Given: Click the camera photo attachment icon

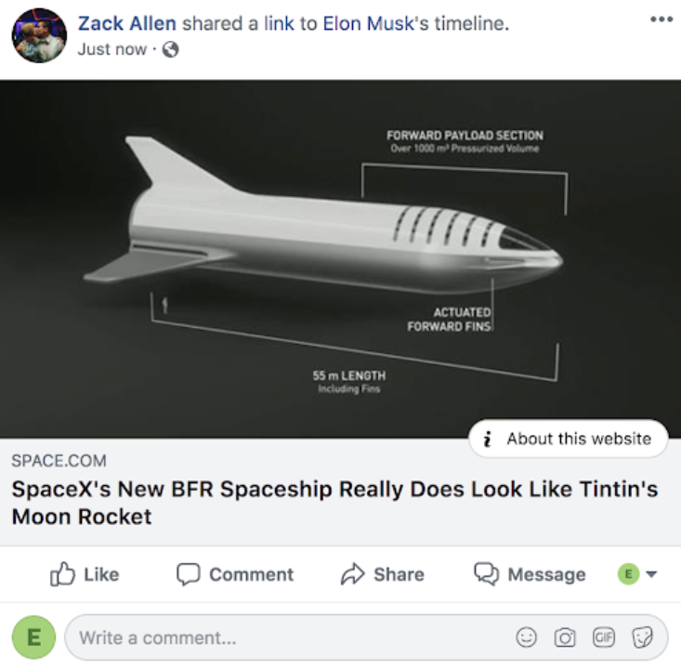Looking at the screenshot, I should click(x=565, y=637).
